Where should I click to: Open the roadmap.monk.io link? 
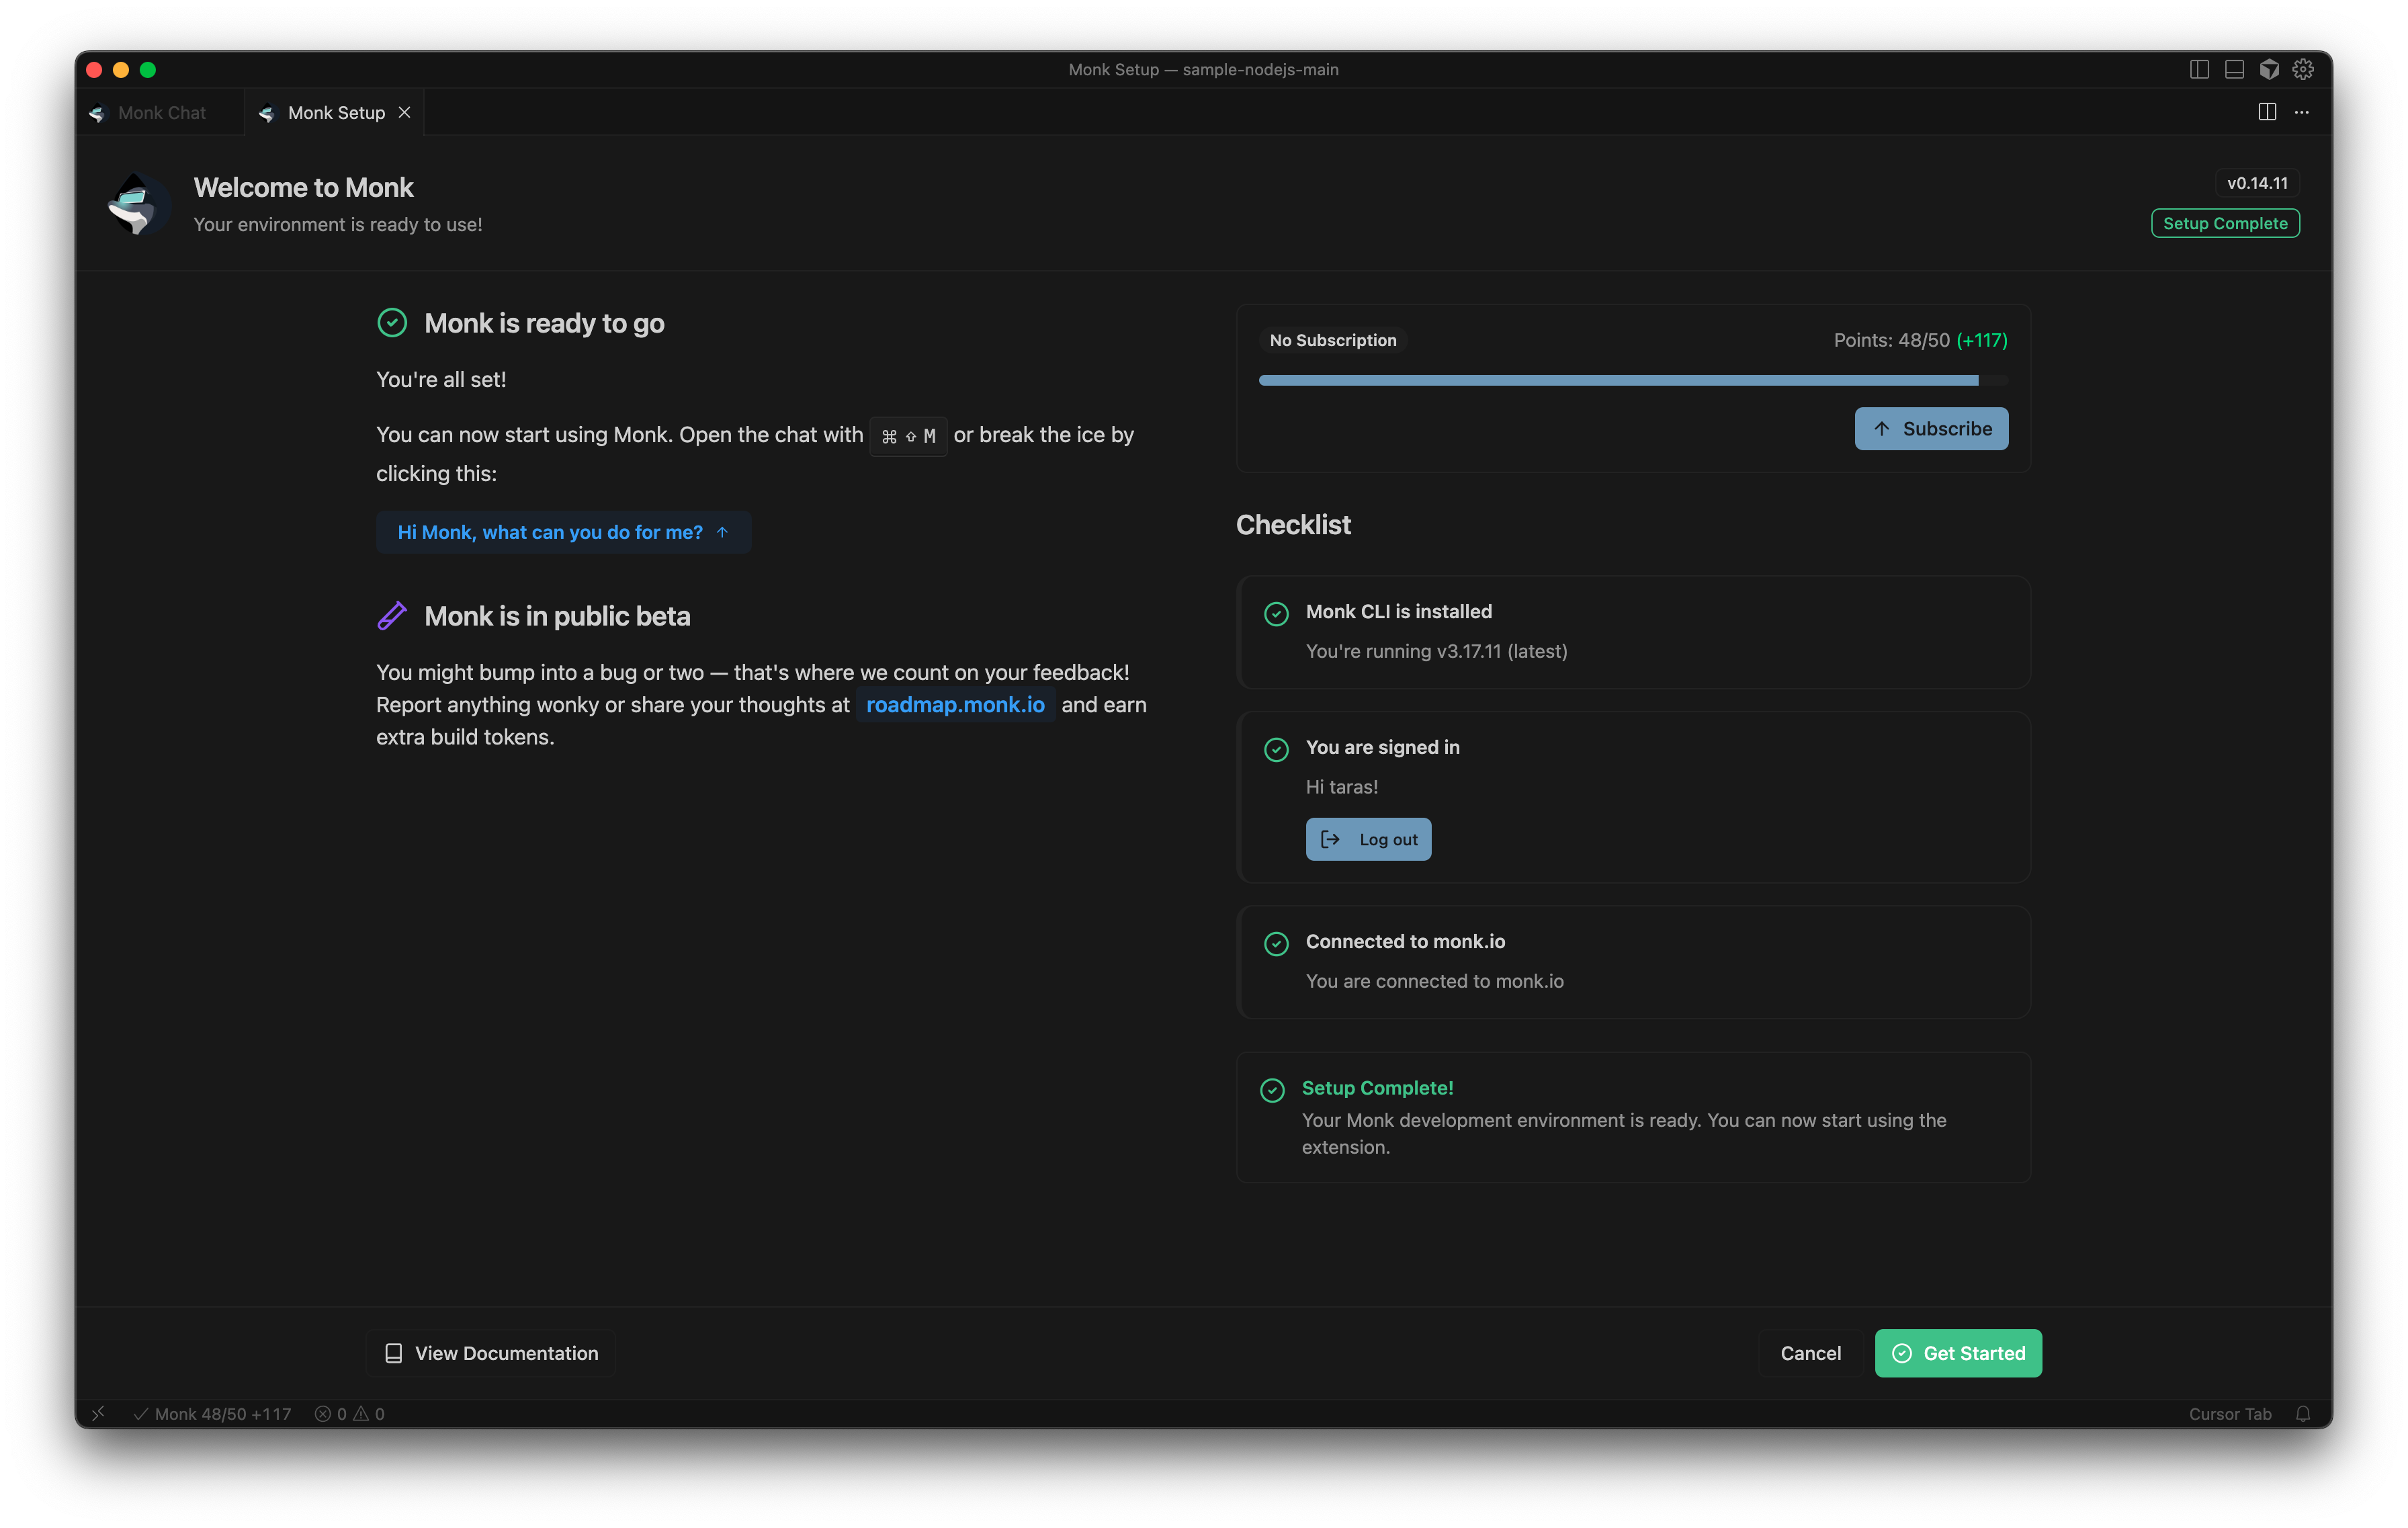coord(954,705)
